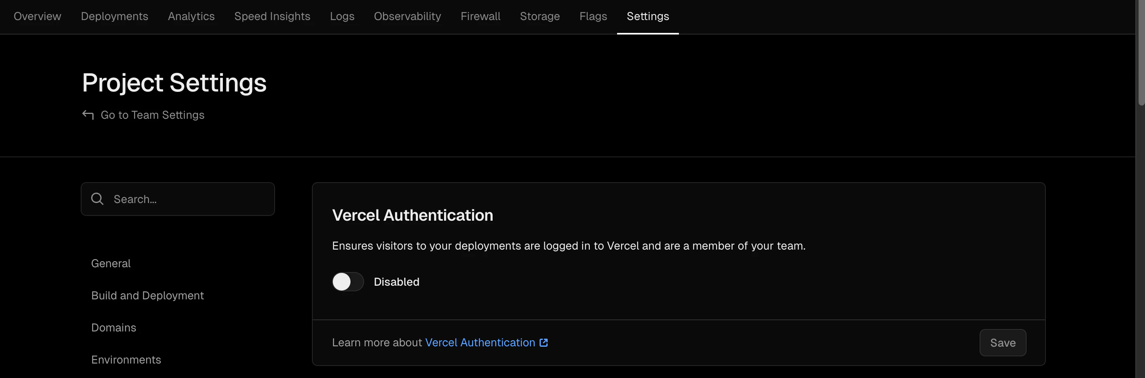
Task: Click the Vercel Authentication card heading
Action: click(x=412, y=215)
